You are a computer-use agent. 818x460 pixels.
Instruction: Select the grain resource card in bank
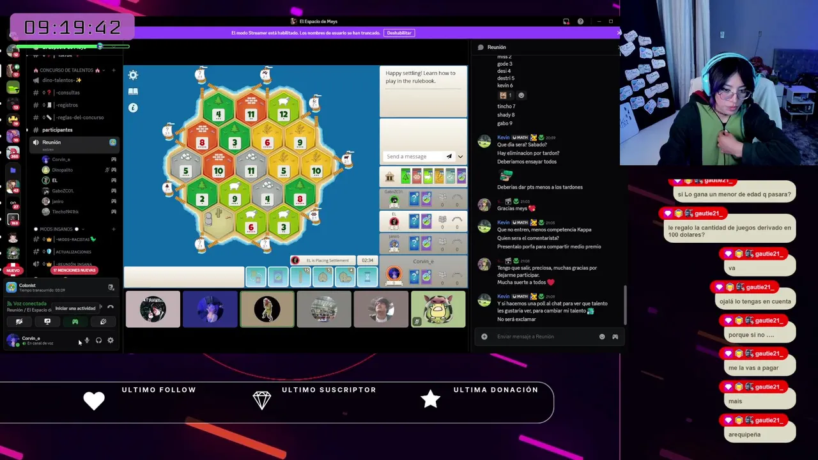[439, 176]
